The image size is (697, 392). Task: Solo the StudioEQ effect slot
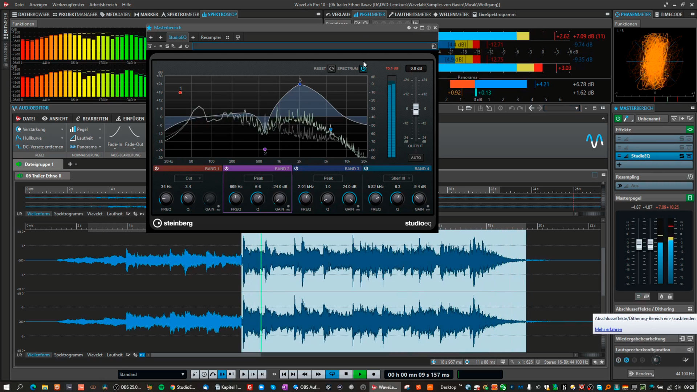(681, 156)
